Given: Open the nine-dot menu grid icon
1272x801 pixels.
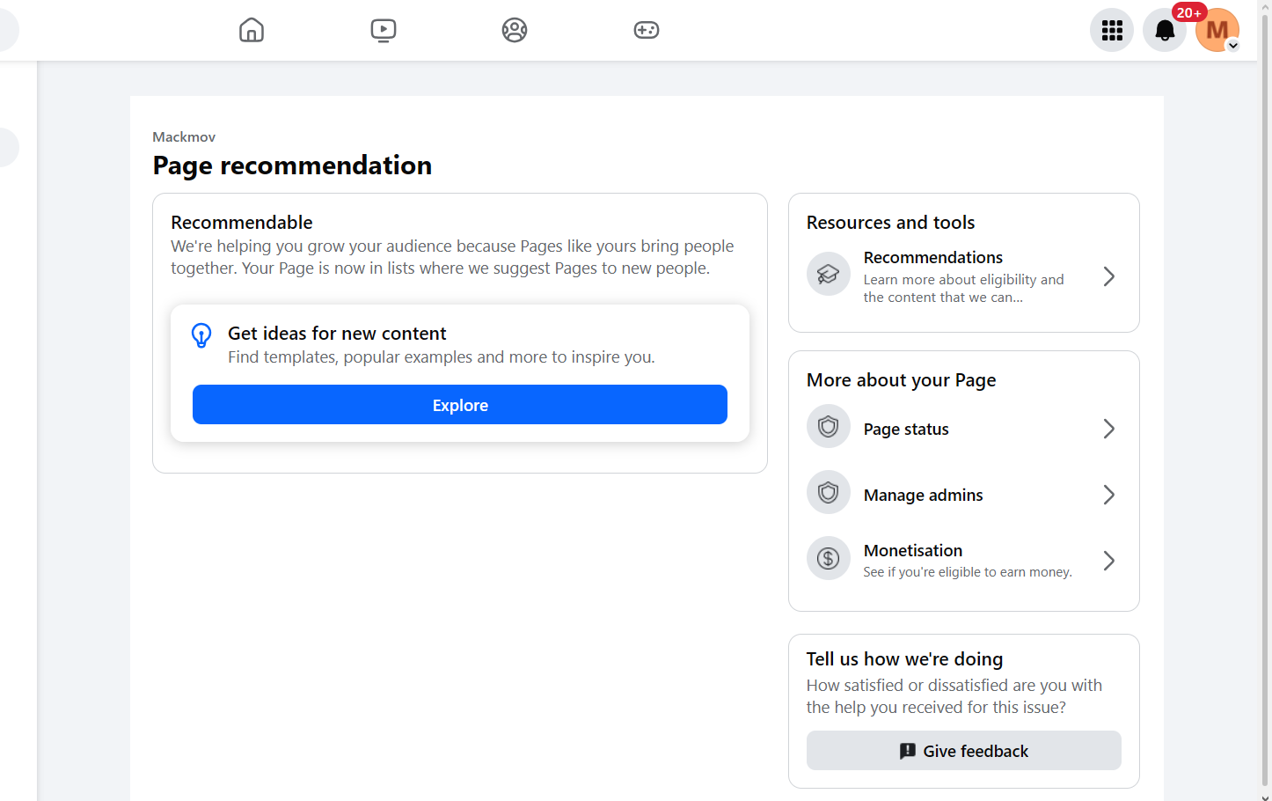Looking at the screenshot, I should [1112, 30].
